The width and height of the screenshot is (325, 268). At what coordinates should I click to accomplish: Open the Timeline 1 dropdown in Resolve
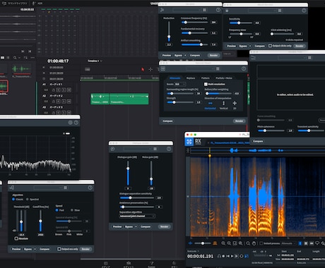point(95,61)
